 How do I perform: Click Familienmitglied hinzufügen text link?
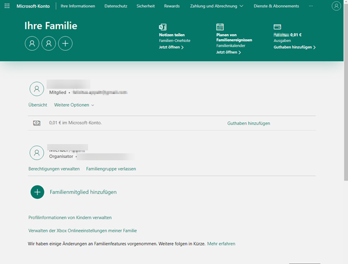pyautogui.click(x=83, y=192)
